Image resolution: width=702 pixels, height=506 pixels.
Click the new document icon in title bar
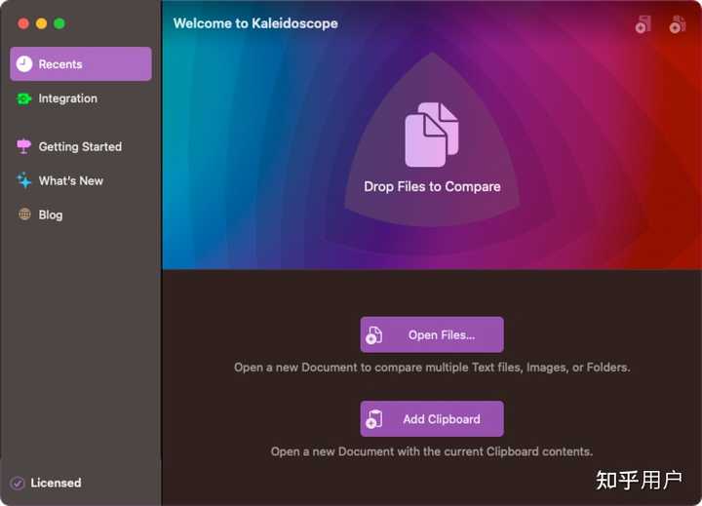(x=643, y=24)
